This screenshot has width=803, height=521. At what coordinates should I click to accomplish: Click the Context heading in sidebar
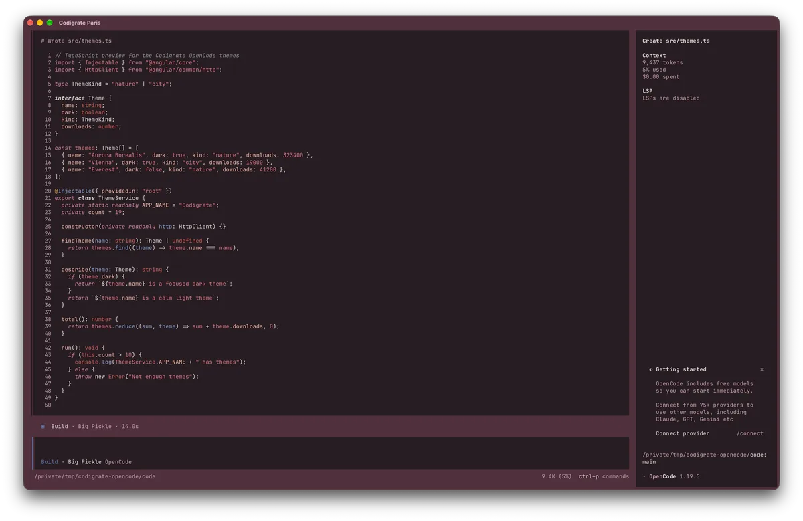tap(654, 56)
